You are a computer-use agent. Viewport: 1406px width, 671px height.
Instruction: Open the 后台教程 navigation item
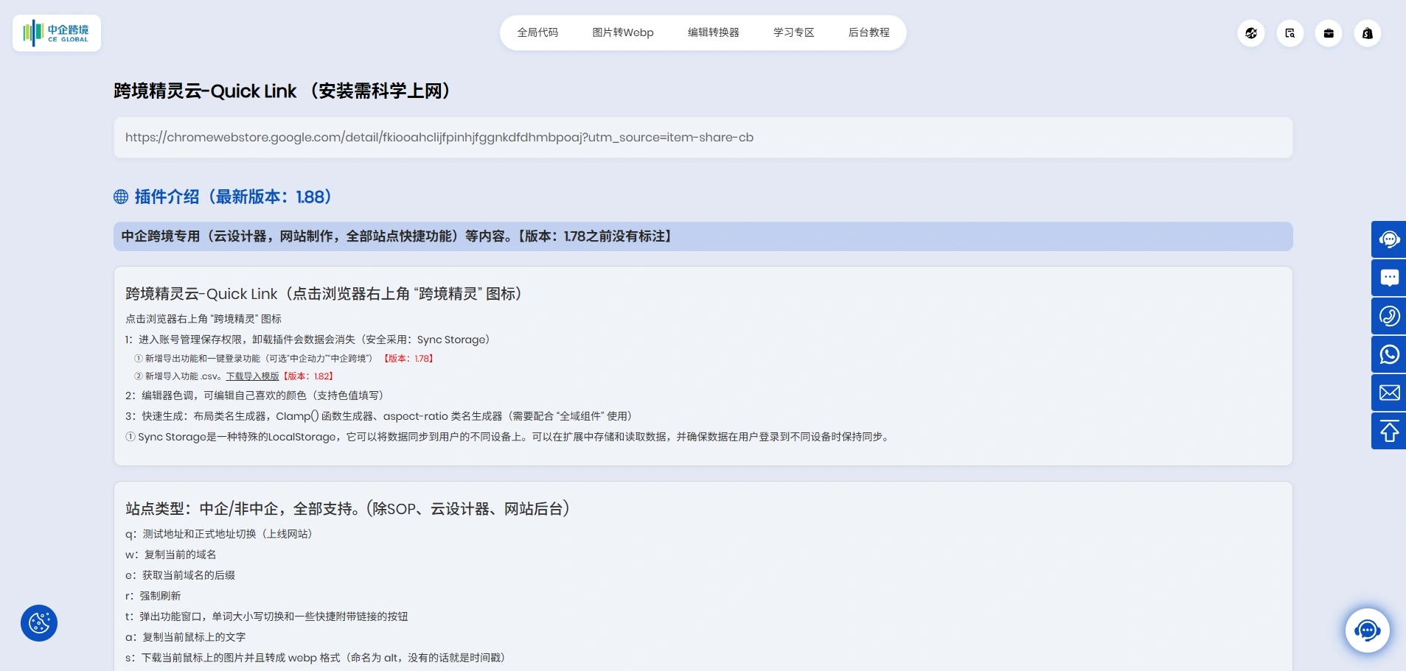coord(869,32)
